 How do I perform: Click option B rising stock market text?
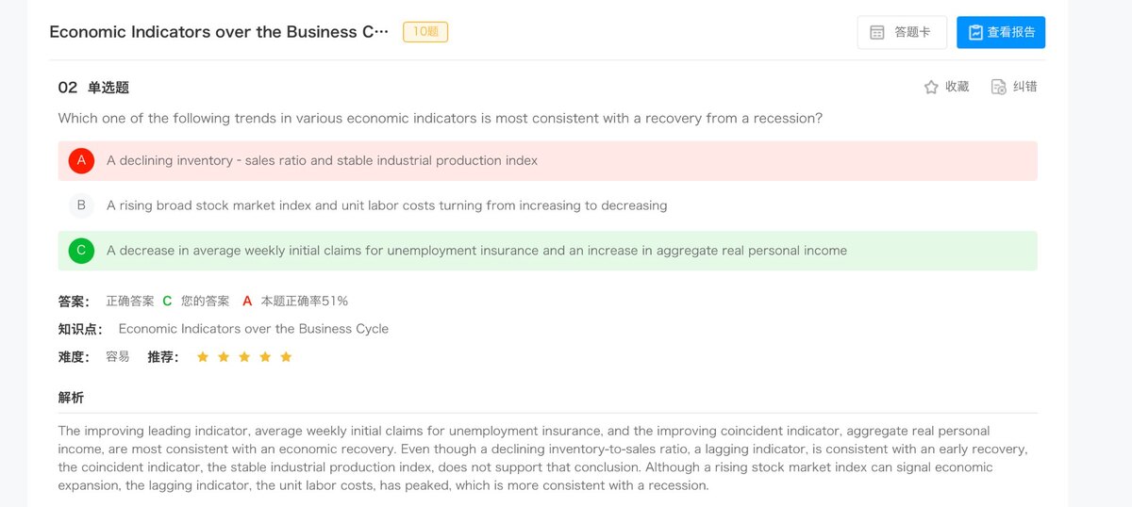point(387,205)
